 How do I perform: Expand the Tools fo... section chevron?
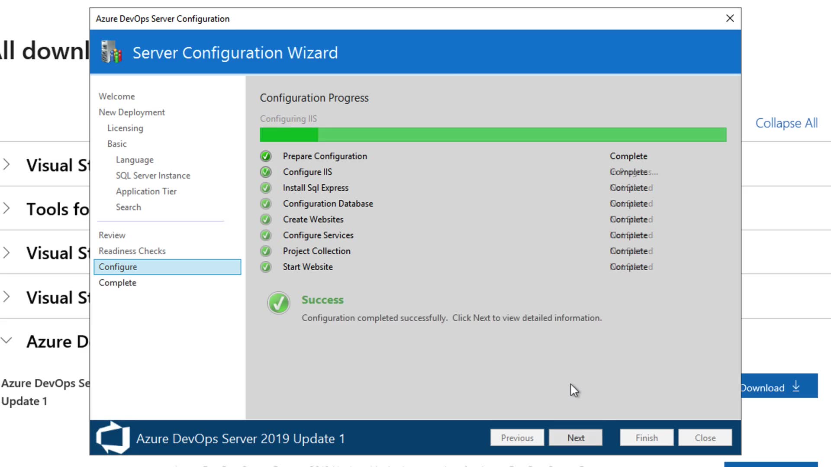[x=6, y=208]
